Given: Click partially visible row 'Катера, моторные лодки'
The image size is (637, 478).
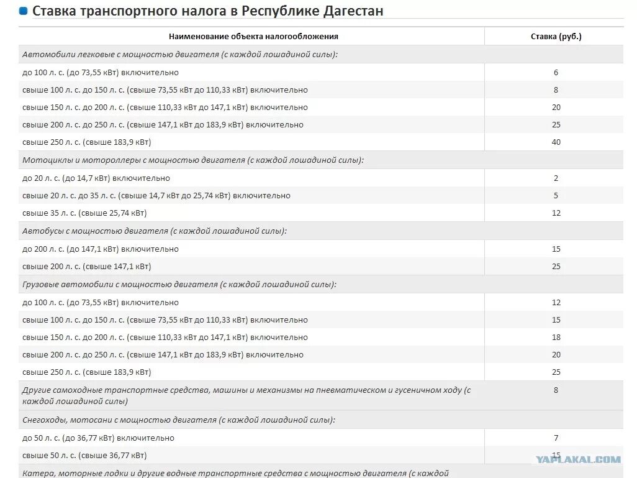Looking at the screenshot, I should [321, 472].
